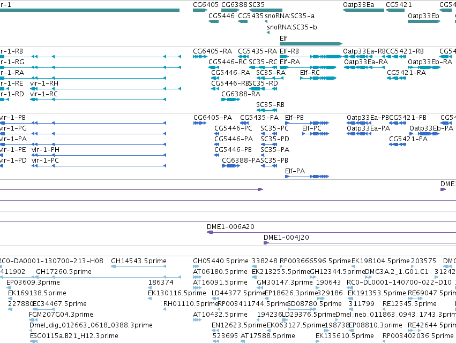Click the DME1-004J20 BAC label
The height and width of the screenshot is (344, 456).
point(286,238)
